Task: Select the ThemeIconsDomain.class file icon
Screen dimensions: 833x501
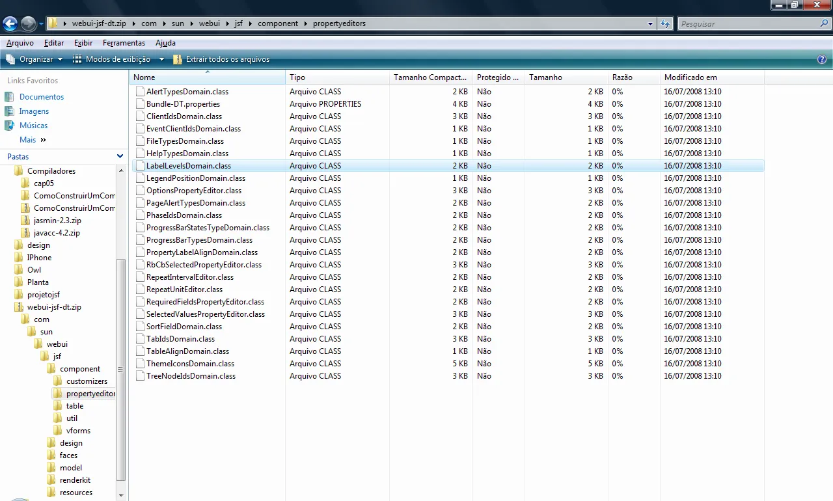Action: click(139, 364)
